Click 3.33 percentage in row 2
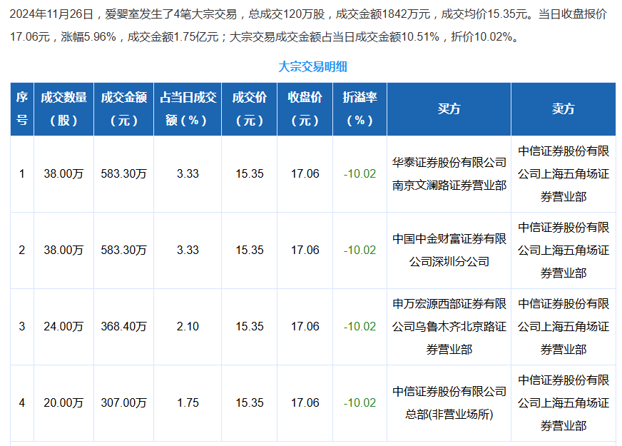 pos(188,250)
